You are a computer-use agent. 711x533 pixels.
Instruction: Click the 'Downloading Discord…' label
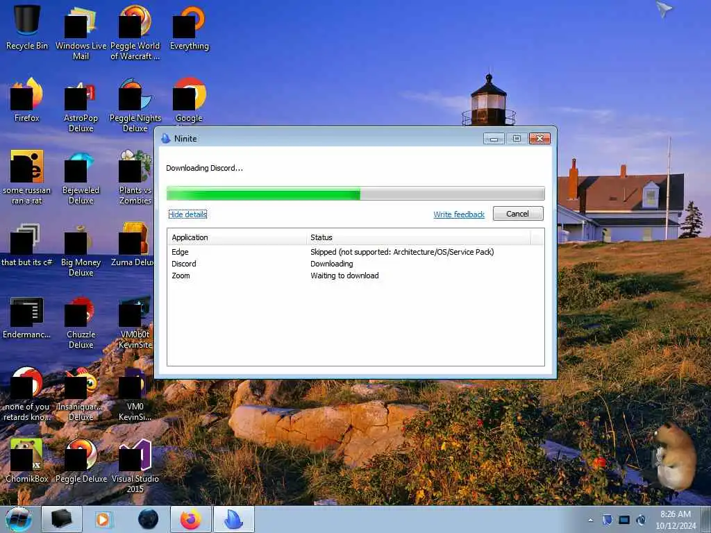[205, 168]
